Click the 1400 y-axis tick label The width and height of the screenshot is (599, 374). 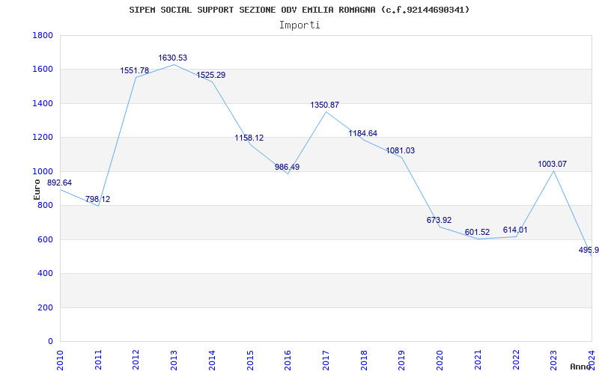click(43, 103)
